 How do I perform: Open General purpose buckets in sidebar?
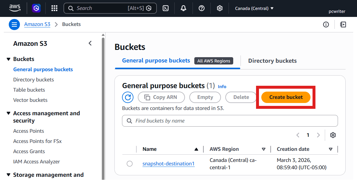pos(43,69)
